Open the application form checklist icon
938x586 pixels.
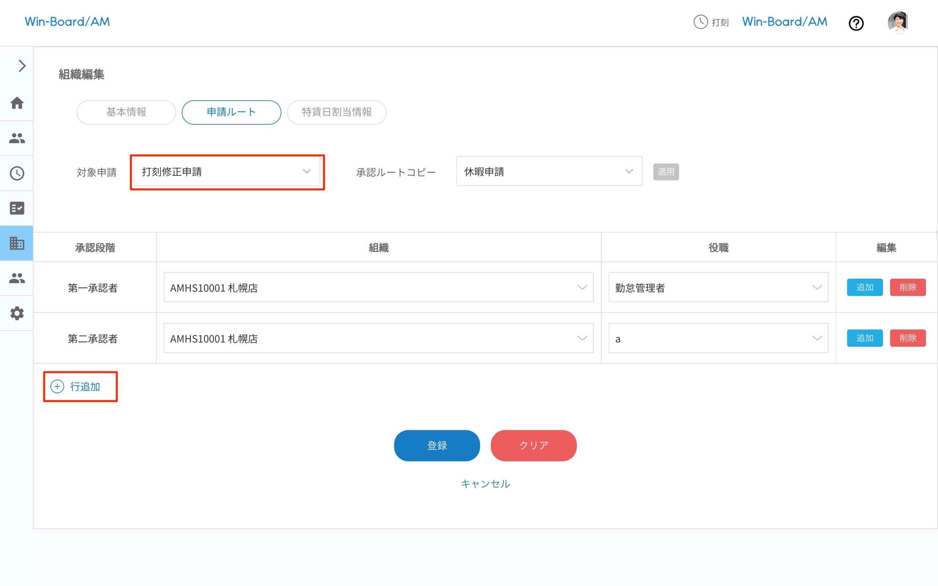click(x=17, y=208)
